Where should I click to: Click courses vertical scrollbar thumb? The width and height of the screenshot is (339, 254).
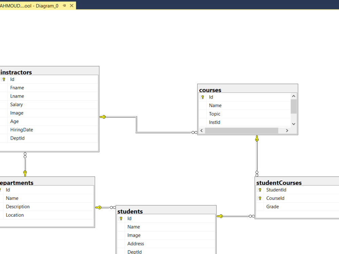click(294, 106)
